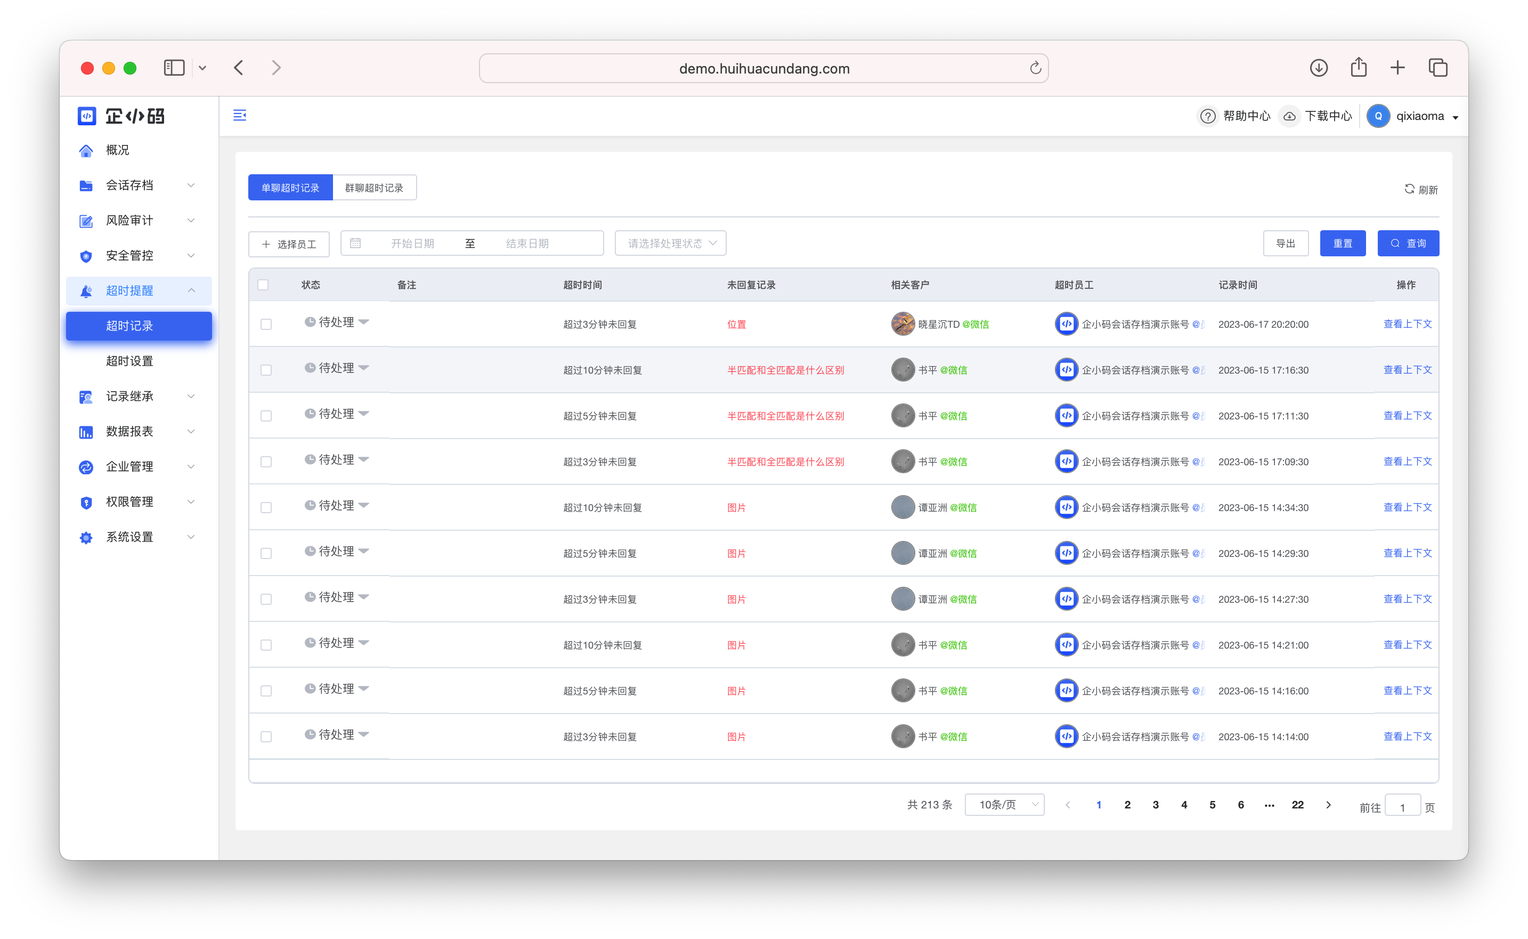This screenshot has width=1528, height=939.
Task: Click the 概况 home icon in sidebar
Action: [x=86, y=150]
